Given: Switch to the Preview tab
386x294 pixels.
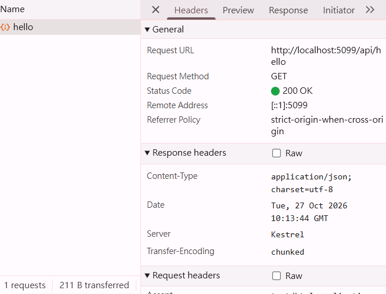Looking at the screenshot, I should [x=238, y=10].
